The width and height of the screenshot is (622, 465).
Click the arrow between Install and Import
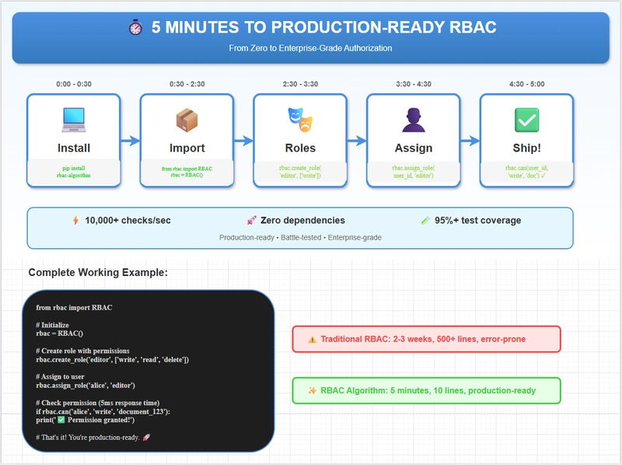point(130,141)
